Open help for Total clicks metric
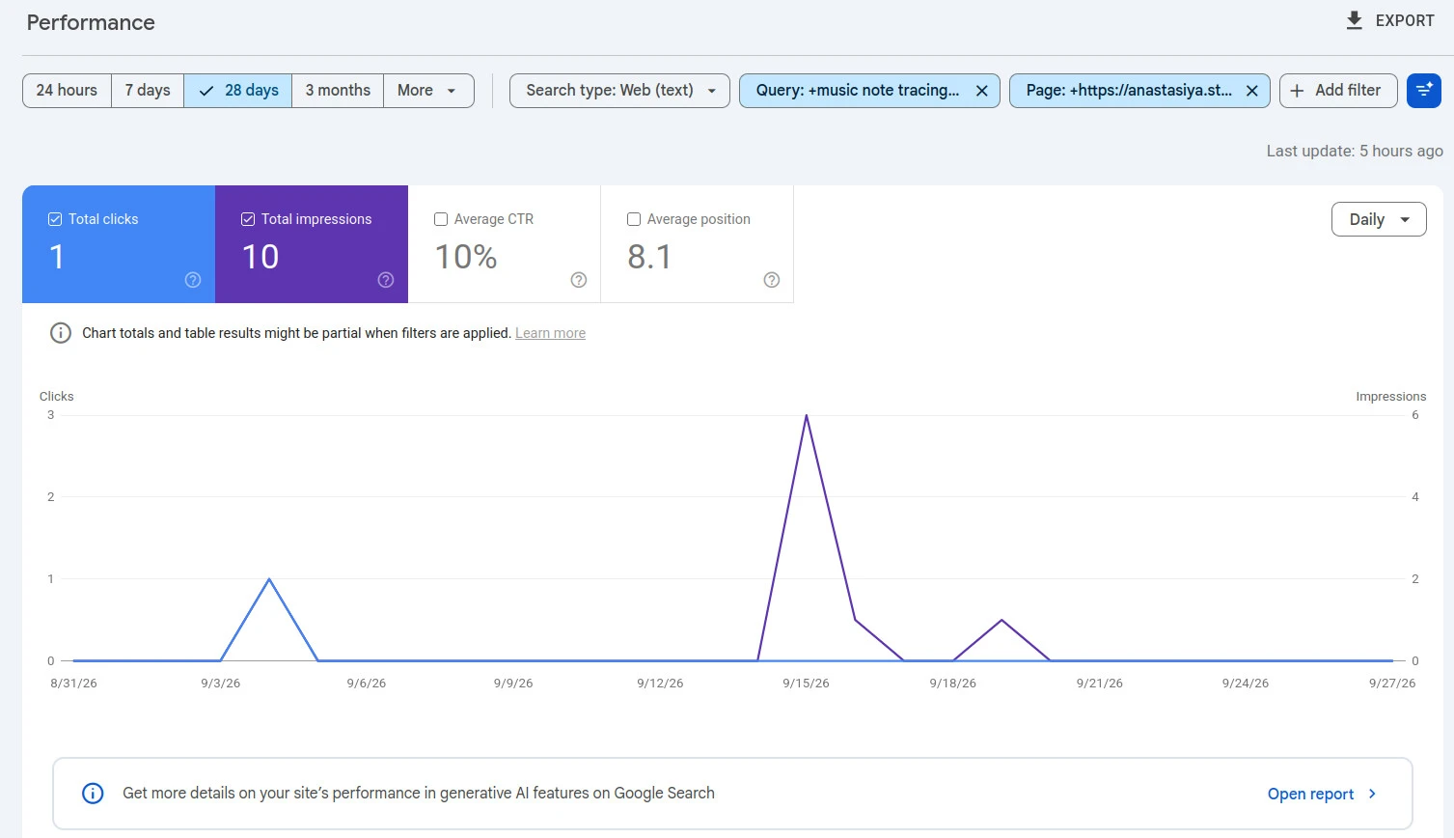This screenshot has height=838, width=1454. pos(193,280)
